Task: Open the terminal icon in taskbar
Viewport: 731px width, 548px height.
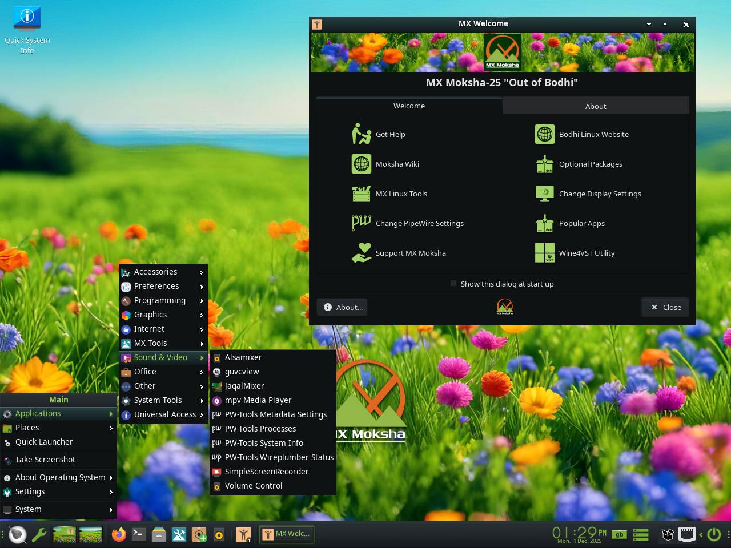Action: [x=139, y=534]
